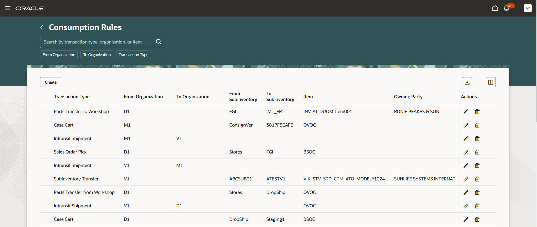The width and height of the screenshot is (537, 227).
Task: Edit the Intransit Shipment M1 to V1 rule
Action: (466, 139)
